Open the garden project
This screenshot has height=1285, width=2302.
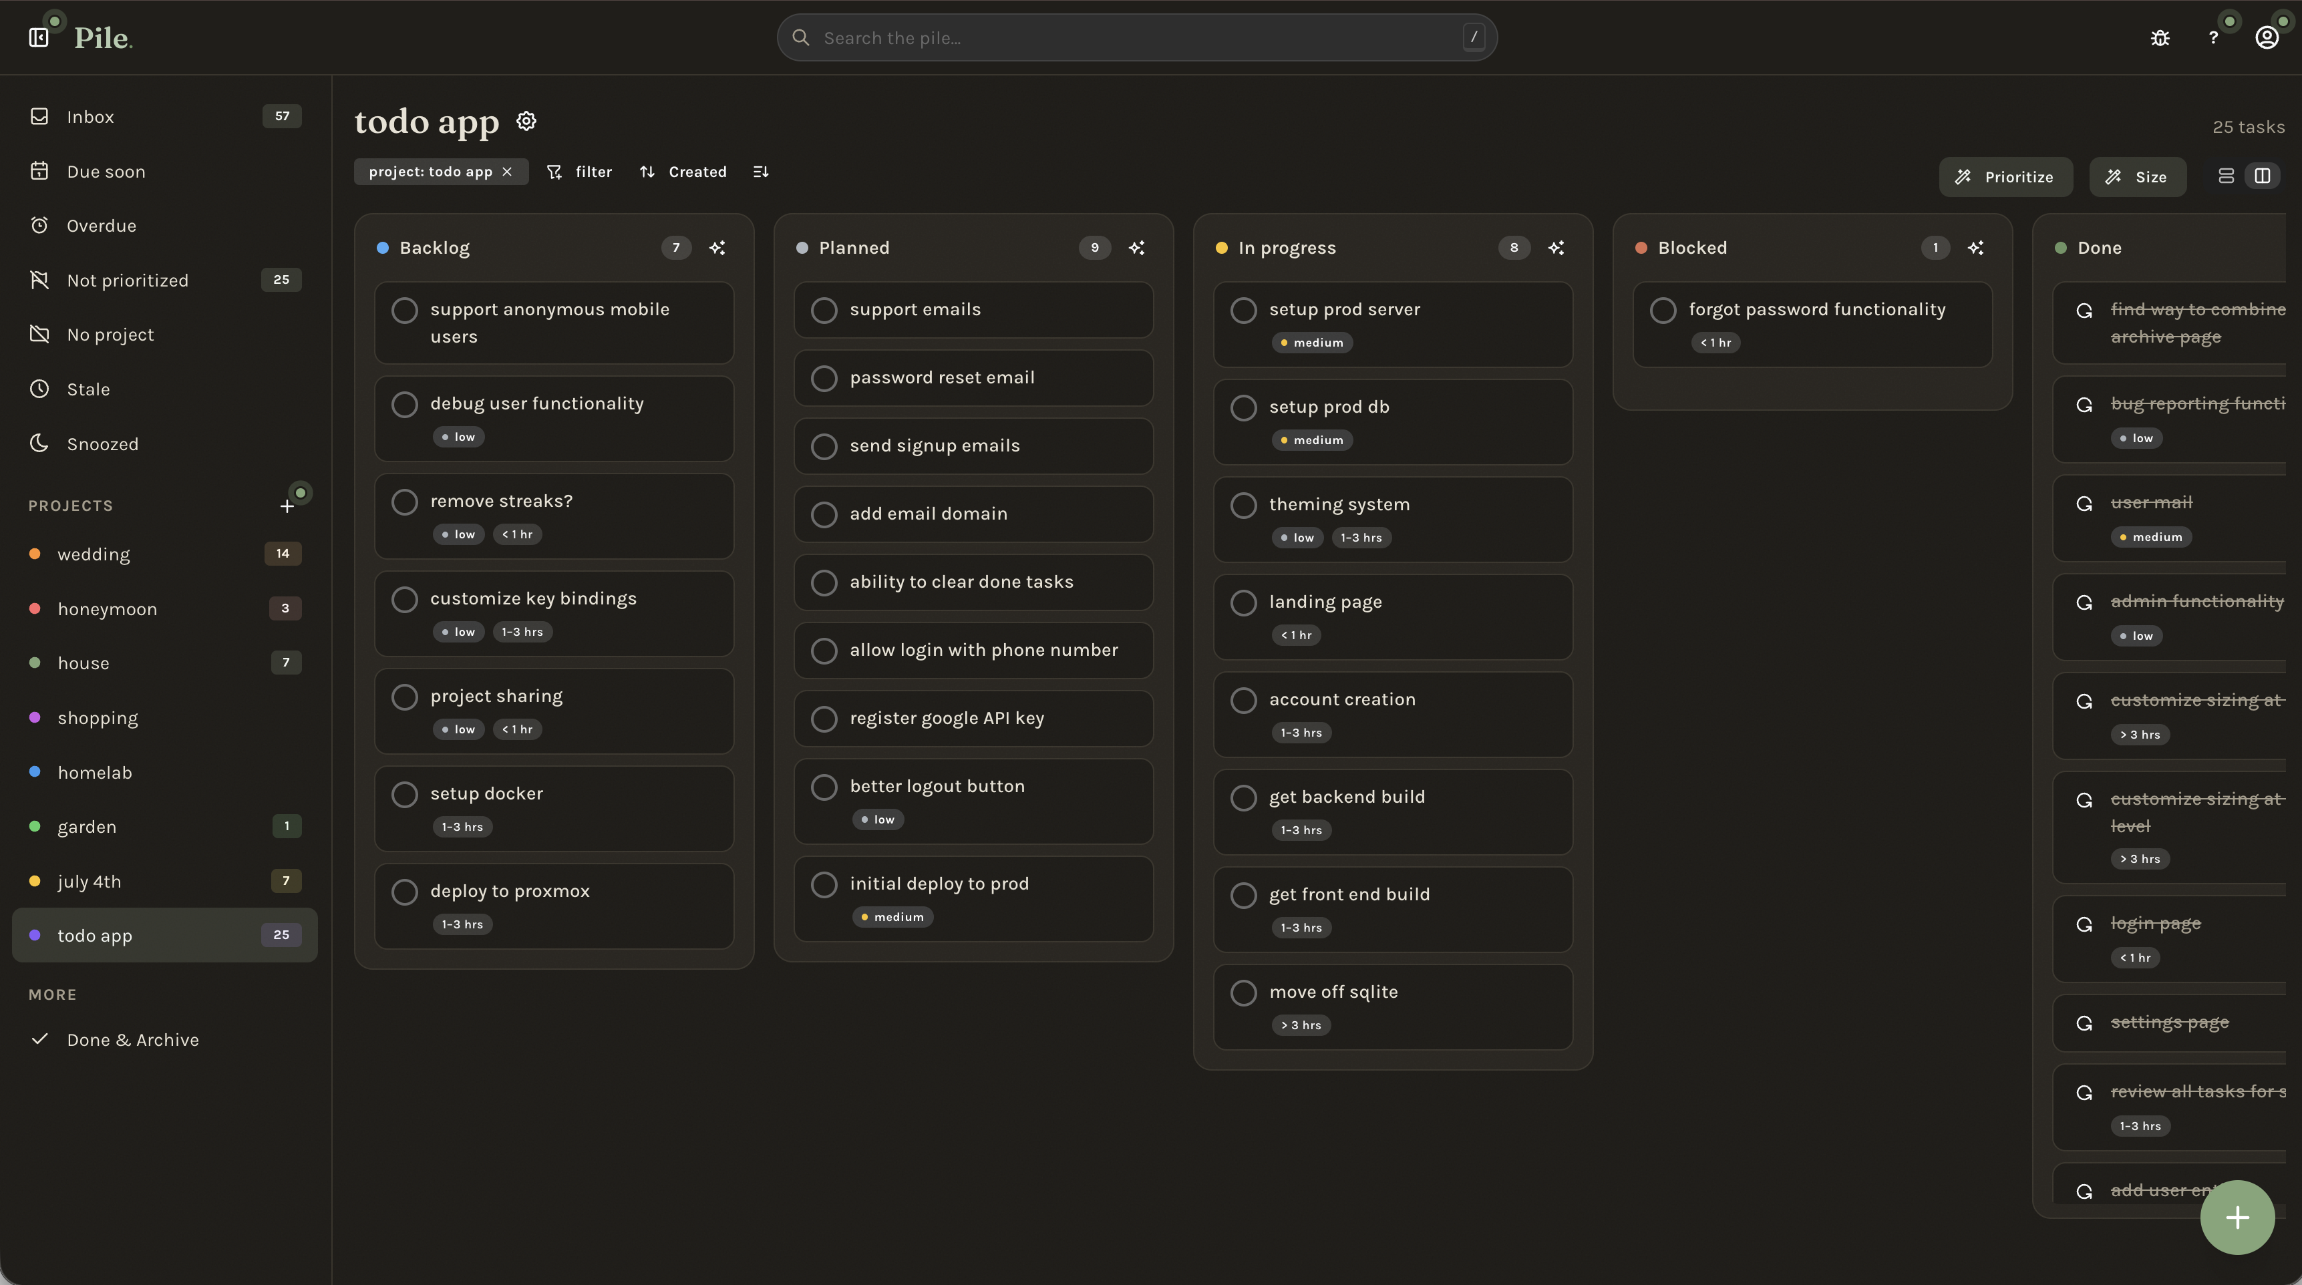pyautogui.click(x=165, y=827)
